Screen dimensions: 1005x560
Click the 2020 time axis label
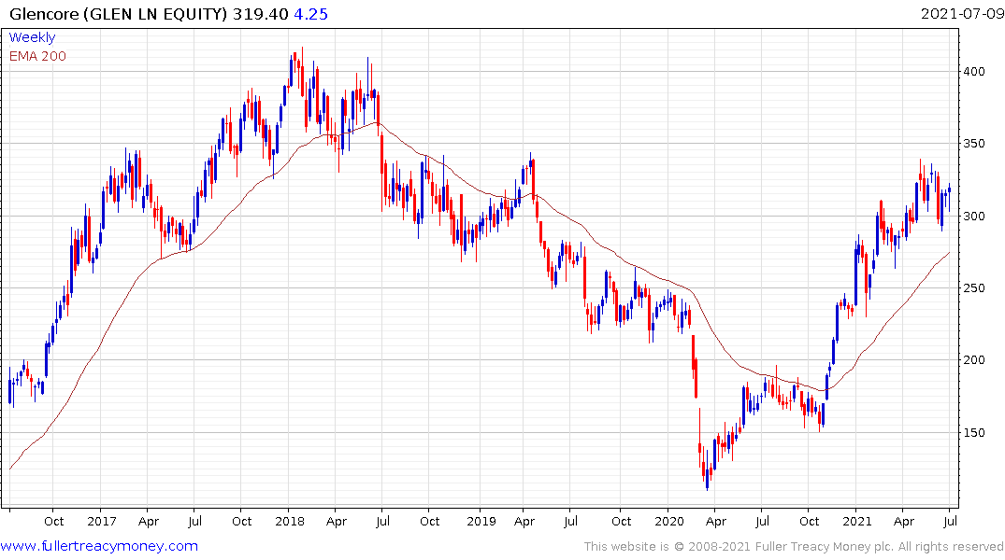tap(669, 521)
